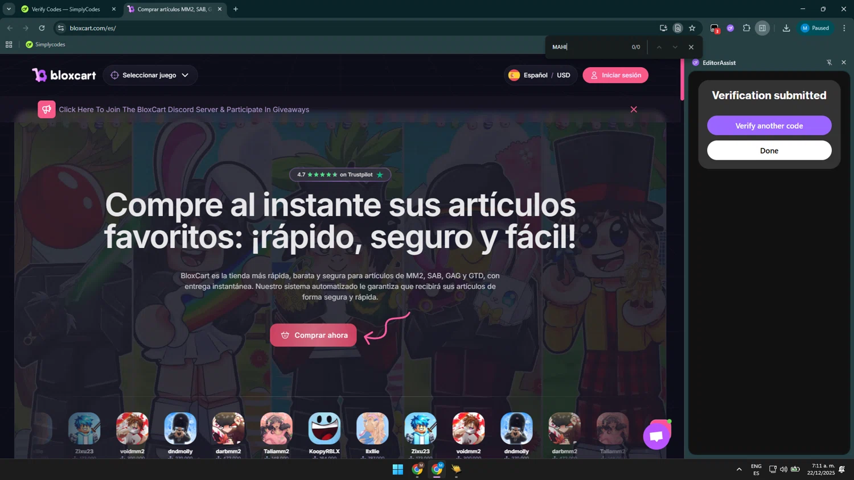Image resolution: width=854 pixels, height=480 pixels.
Task: Dismiss the Discord giveaway banner
Action: tap(634, 109)
